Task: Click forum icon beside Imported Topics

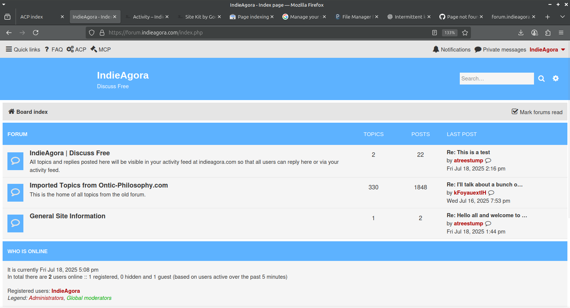Action: coord(15,193)
